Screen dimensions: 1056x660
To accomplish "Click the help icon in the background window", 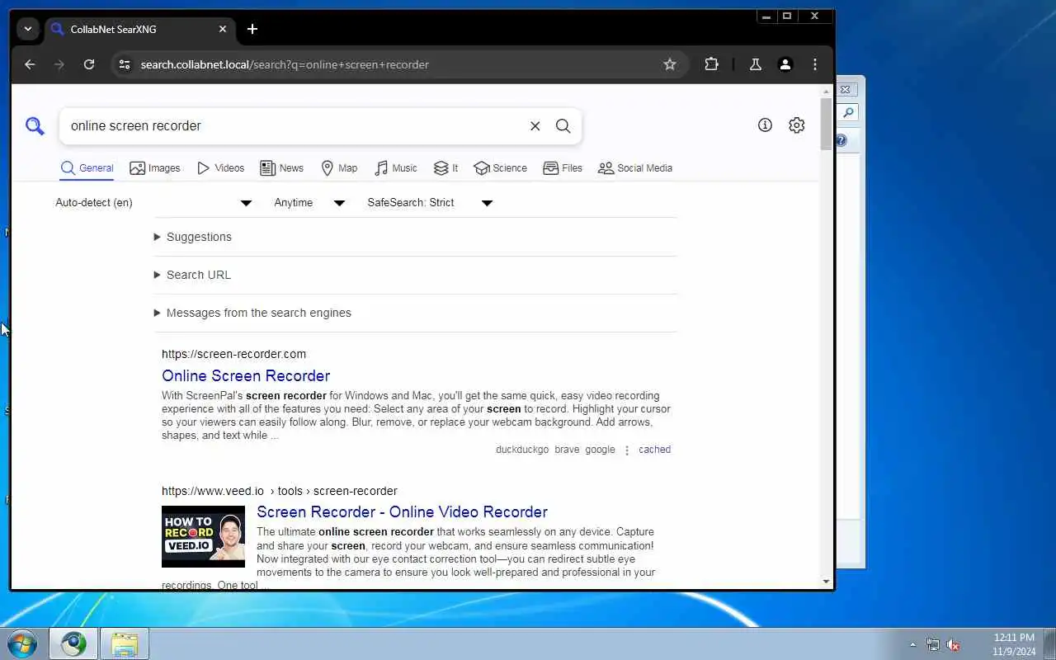I will point(841,141).
